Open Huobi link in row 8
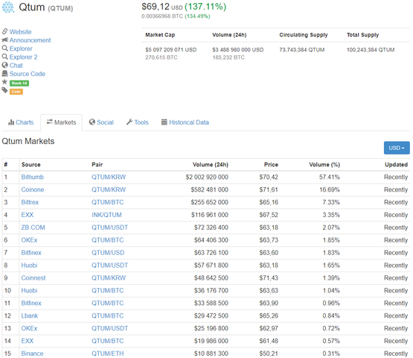Screen dimensions: 413x358 pos(29,266)
